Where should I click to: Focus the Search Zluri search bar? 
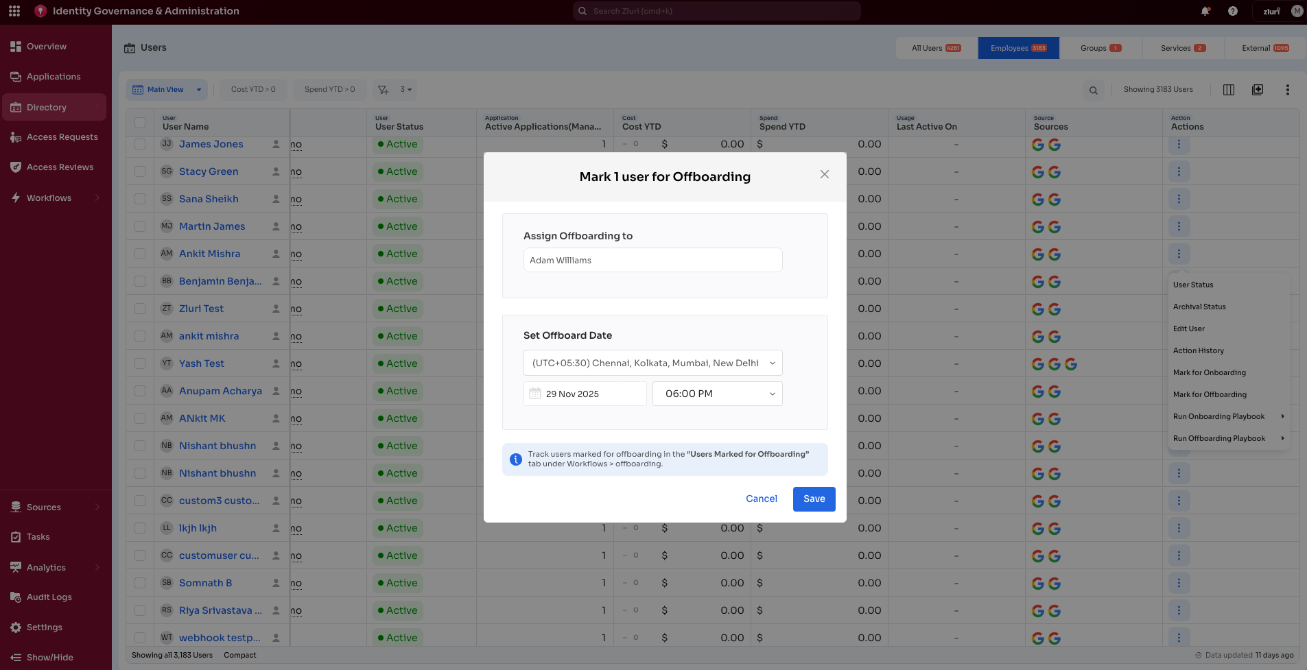click(x=716, y=11)
